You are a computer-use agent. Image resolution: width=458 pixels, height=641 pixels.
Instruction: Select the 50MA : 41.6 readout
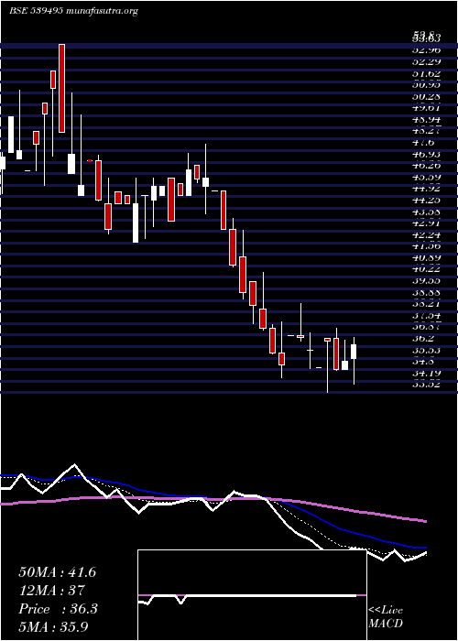[x=57, y=572]
